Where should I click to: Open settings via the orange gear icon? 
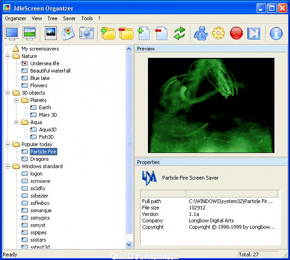219,33
